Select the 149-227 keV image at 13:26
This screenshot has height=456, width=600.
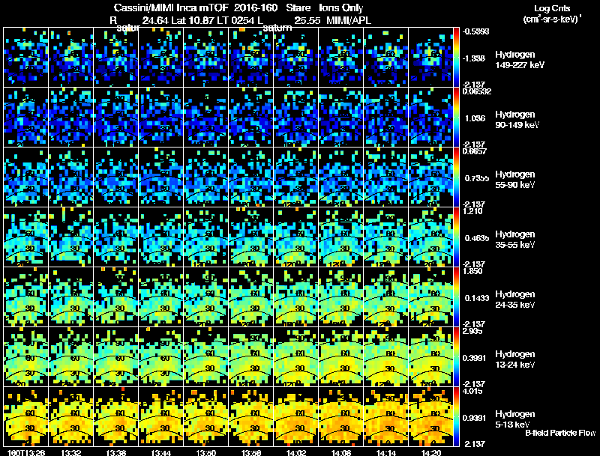coord(26,58)
